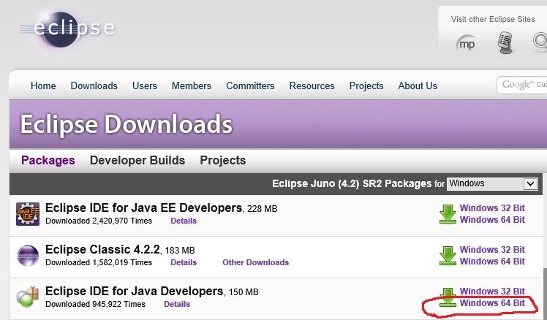Switch to the Developer Builds tab
The width and height of the screenshot is (547, 320).
tap(137, 160)
